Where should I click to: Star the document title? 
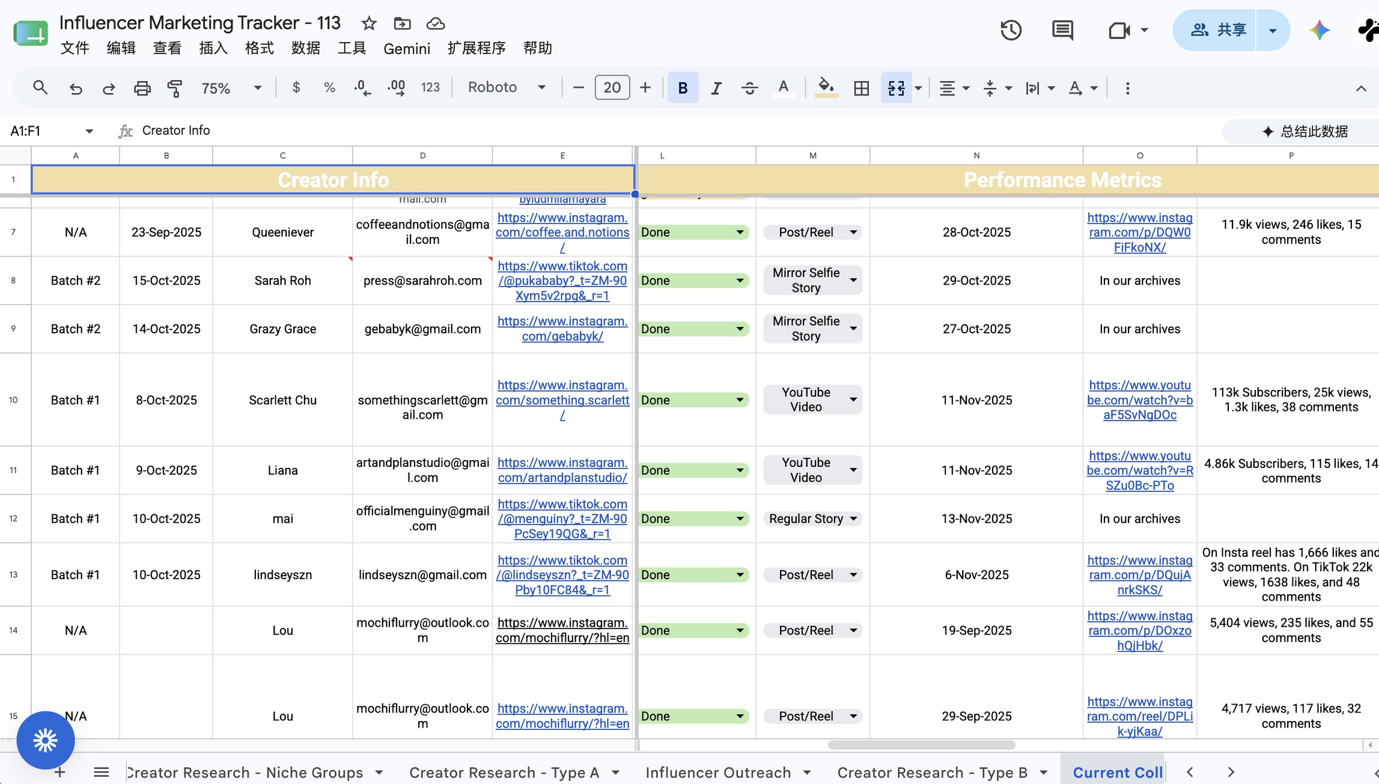pyautogui.click(x=368, y=23)
